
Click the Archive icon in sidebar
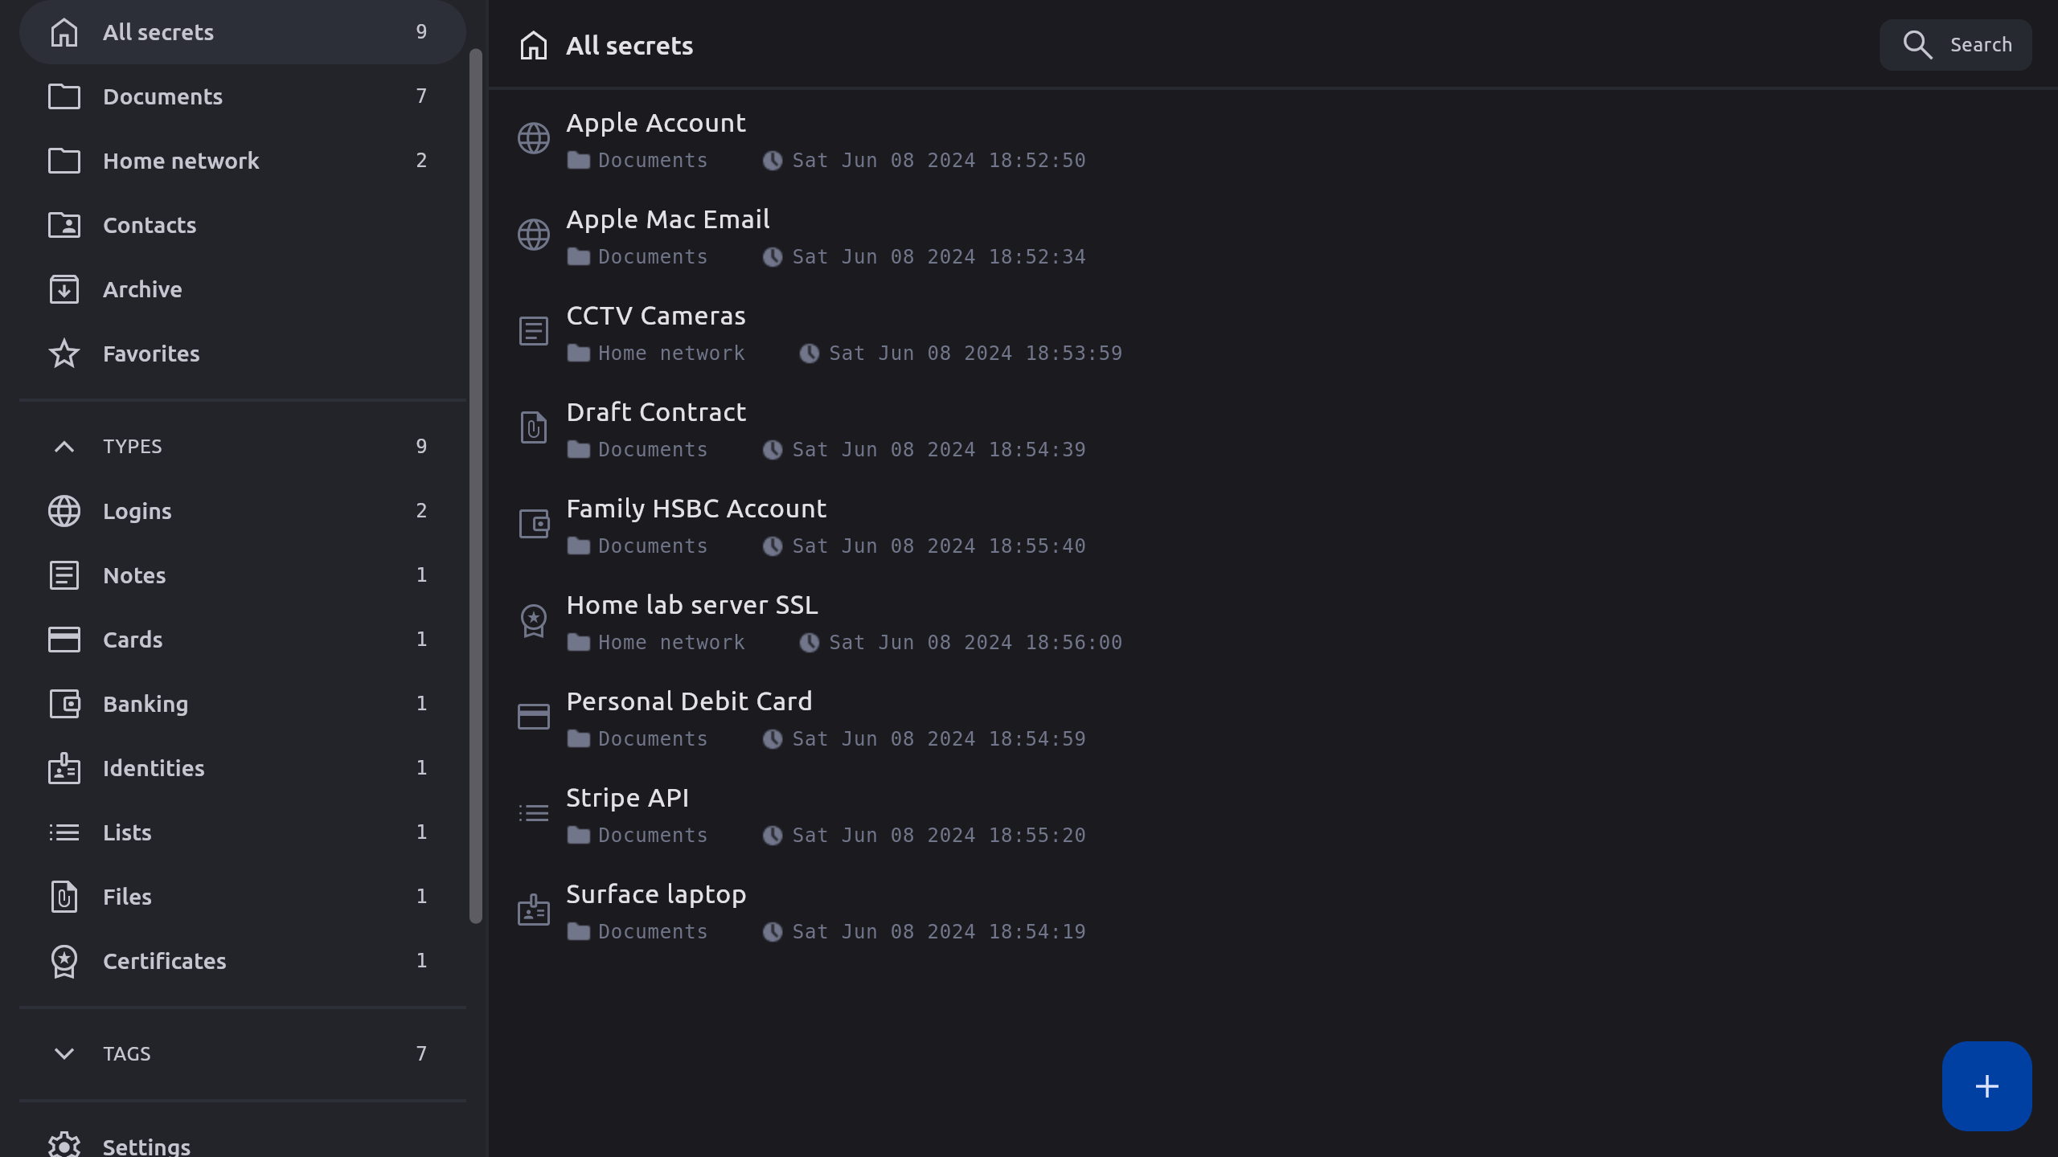click(x=64, y=289)
